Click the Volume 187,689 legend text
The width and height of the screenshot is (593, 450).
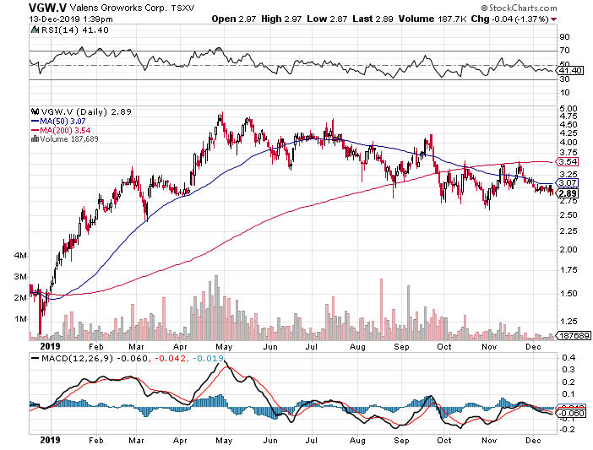point(69,139)
